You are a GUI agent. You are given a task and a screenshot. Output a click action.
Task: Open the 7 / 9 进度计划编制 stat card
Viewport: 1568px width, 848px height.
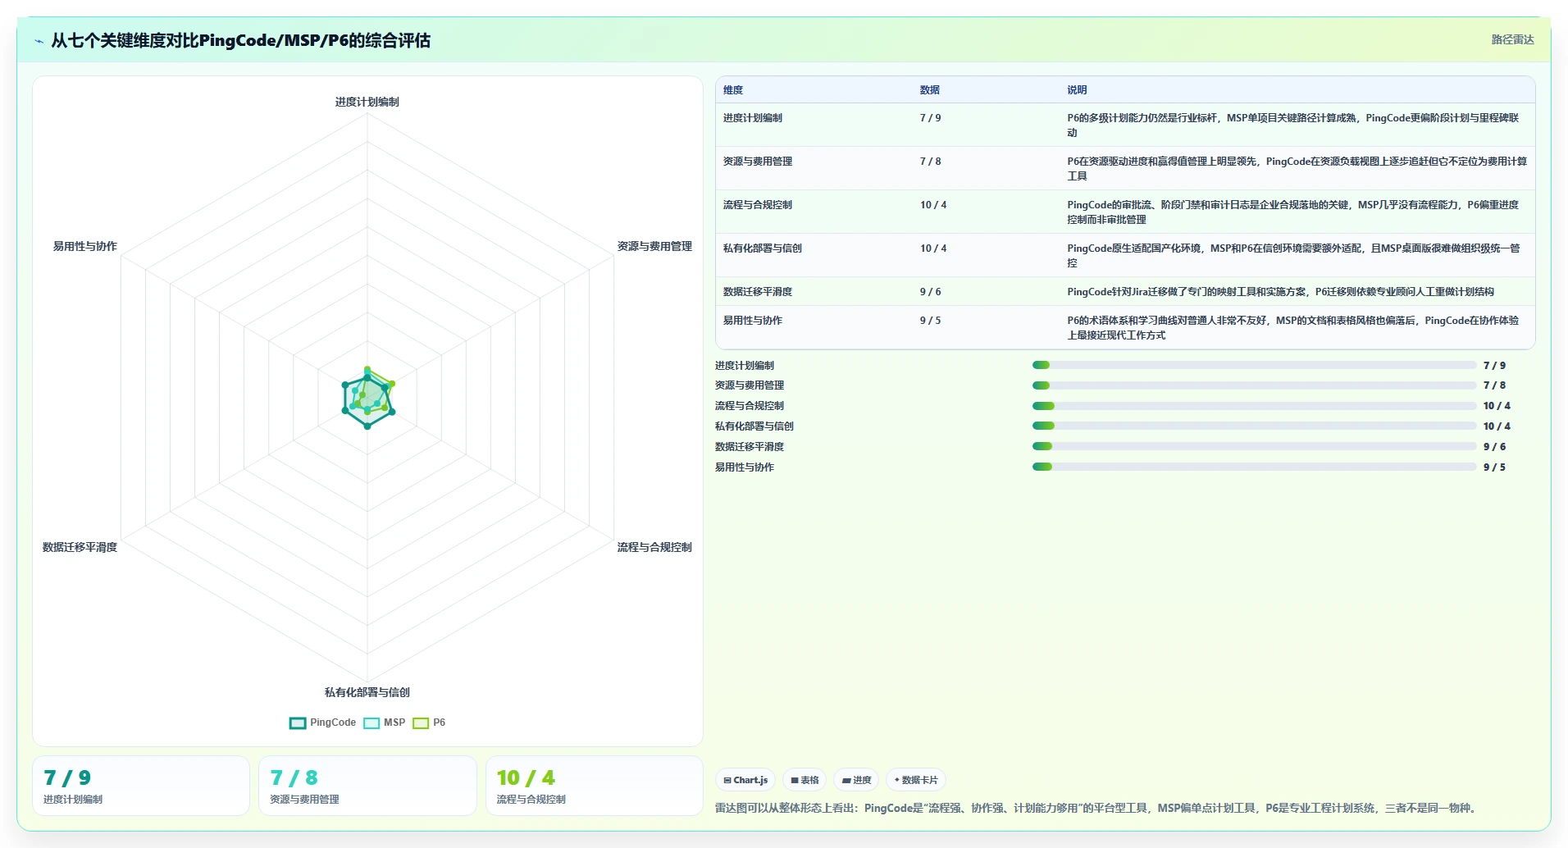141,786
